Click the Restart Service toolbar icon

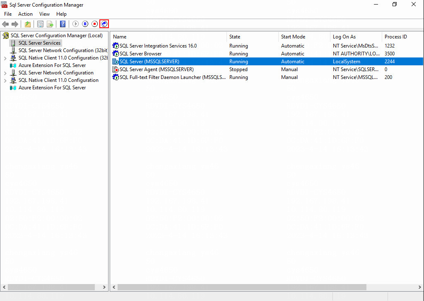coord(104,24)
